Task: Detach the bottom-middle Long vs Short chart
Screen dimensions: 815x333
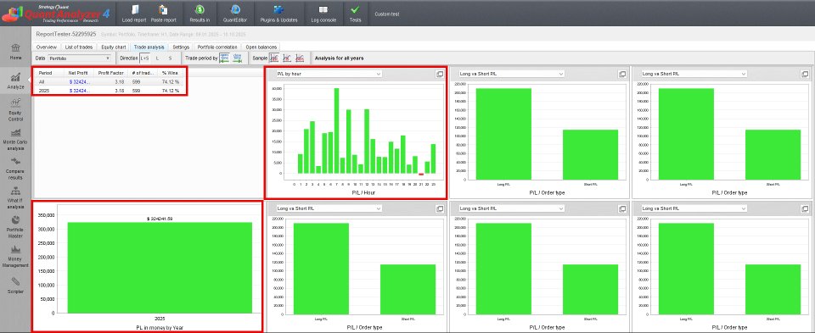Action: tap(622, 208)
